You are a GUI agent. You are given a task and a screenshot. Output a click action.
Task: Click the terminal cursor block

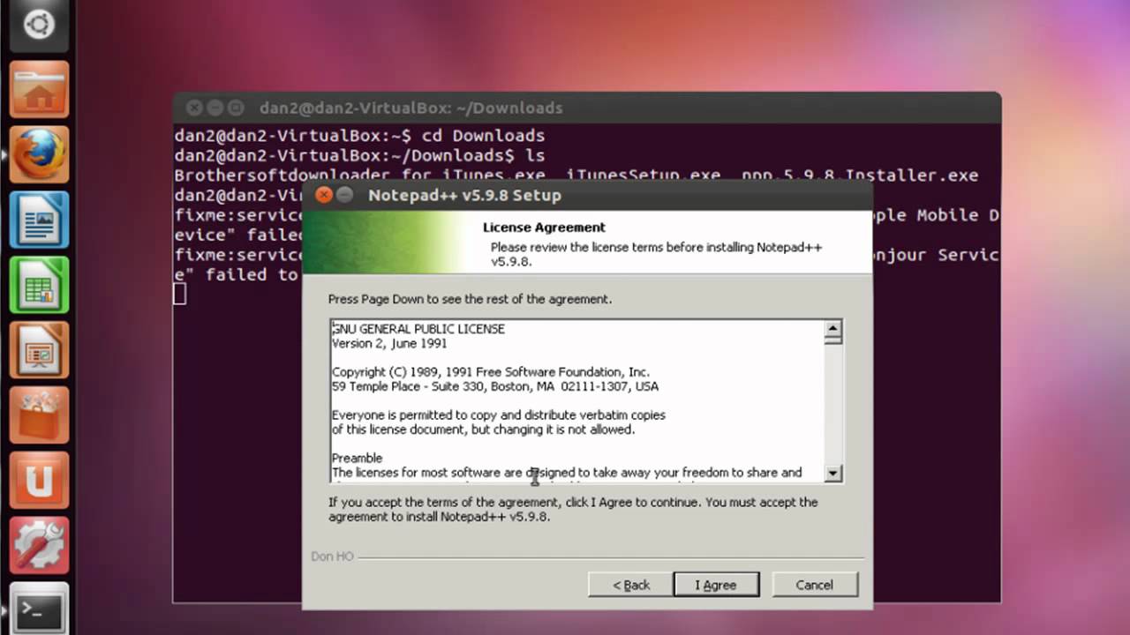click(180, 294)
